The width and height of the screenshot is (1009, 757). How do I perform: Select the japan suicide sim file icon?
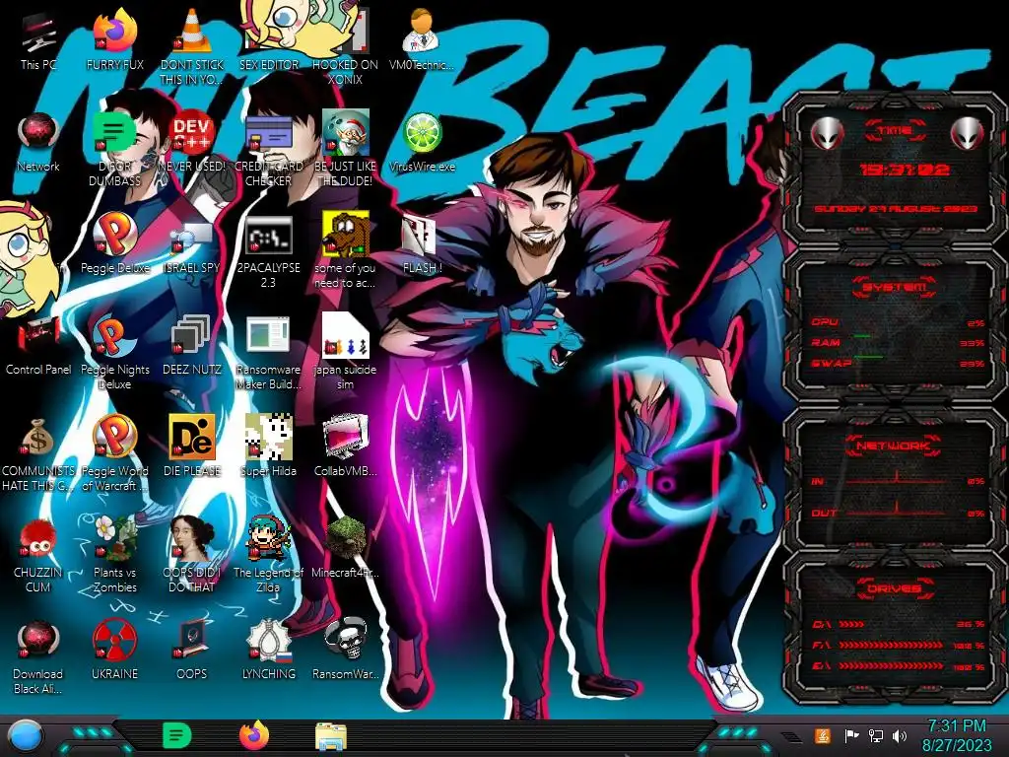(346, 337)
